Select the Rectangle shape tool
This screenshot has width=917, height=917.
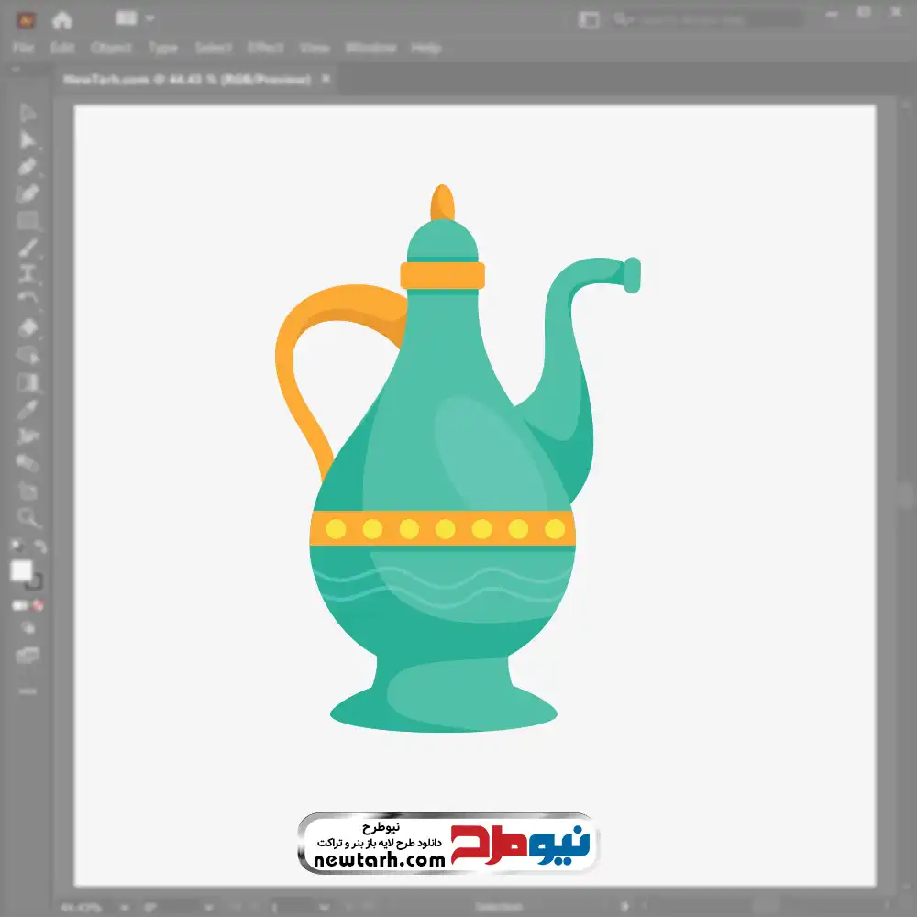(28, 221)
